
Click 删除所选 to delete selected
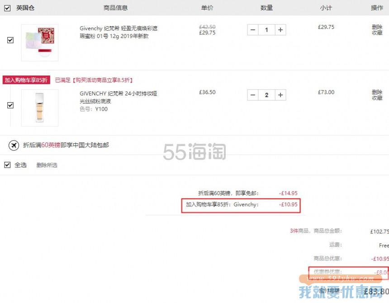pos(47,165)
